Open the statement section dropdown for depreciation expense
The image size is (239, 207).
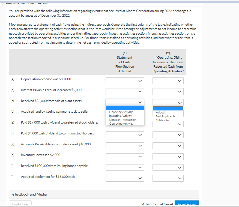(x=124, y=80)
